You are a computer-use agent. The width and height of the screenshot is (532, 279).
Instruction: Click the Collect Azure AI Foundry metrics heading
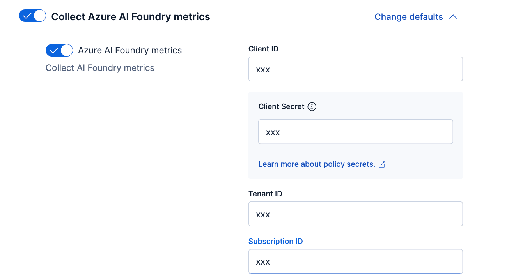click(x=131, y=16)
